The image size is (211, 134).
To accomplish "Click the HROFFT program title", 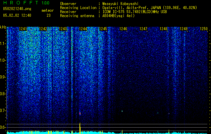I will point(21,3).
